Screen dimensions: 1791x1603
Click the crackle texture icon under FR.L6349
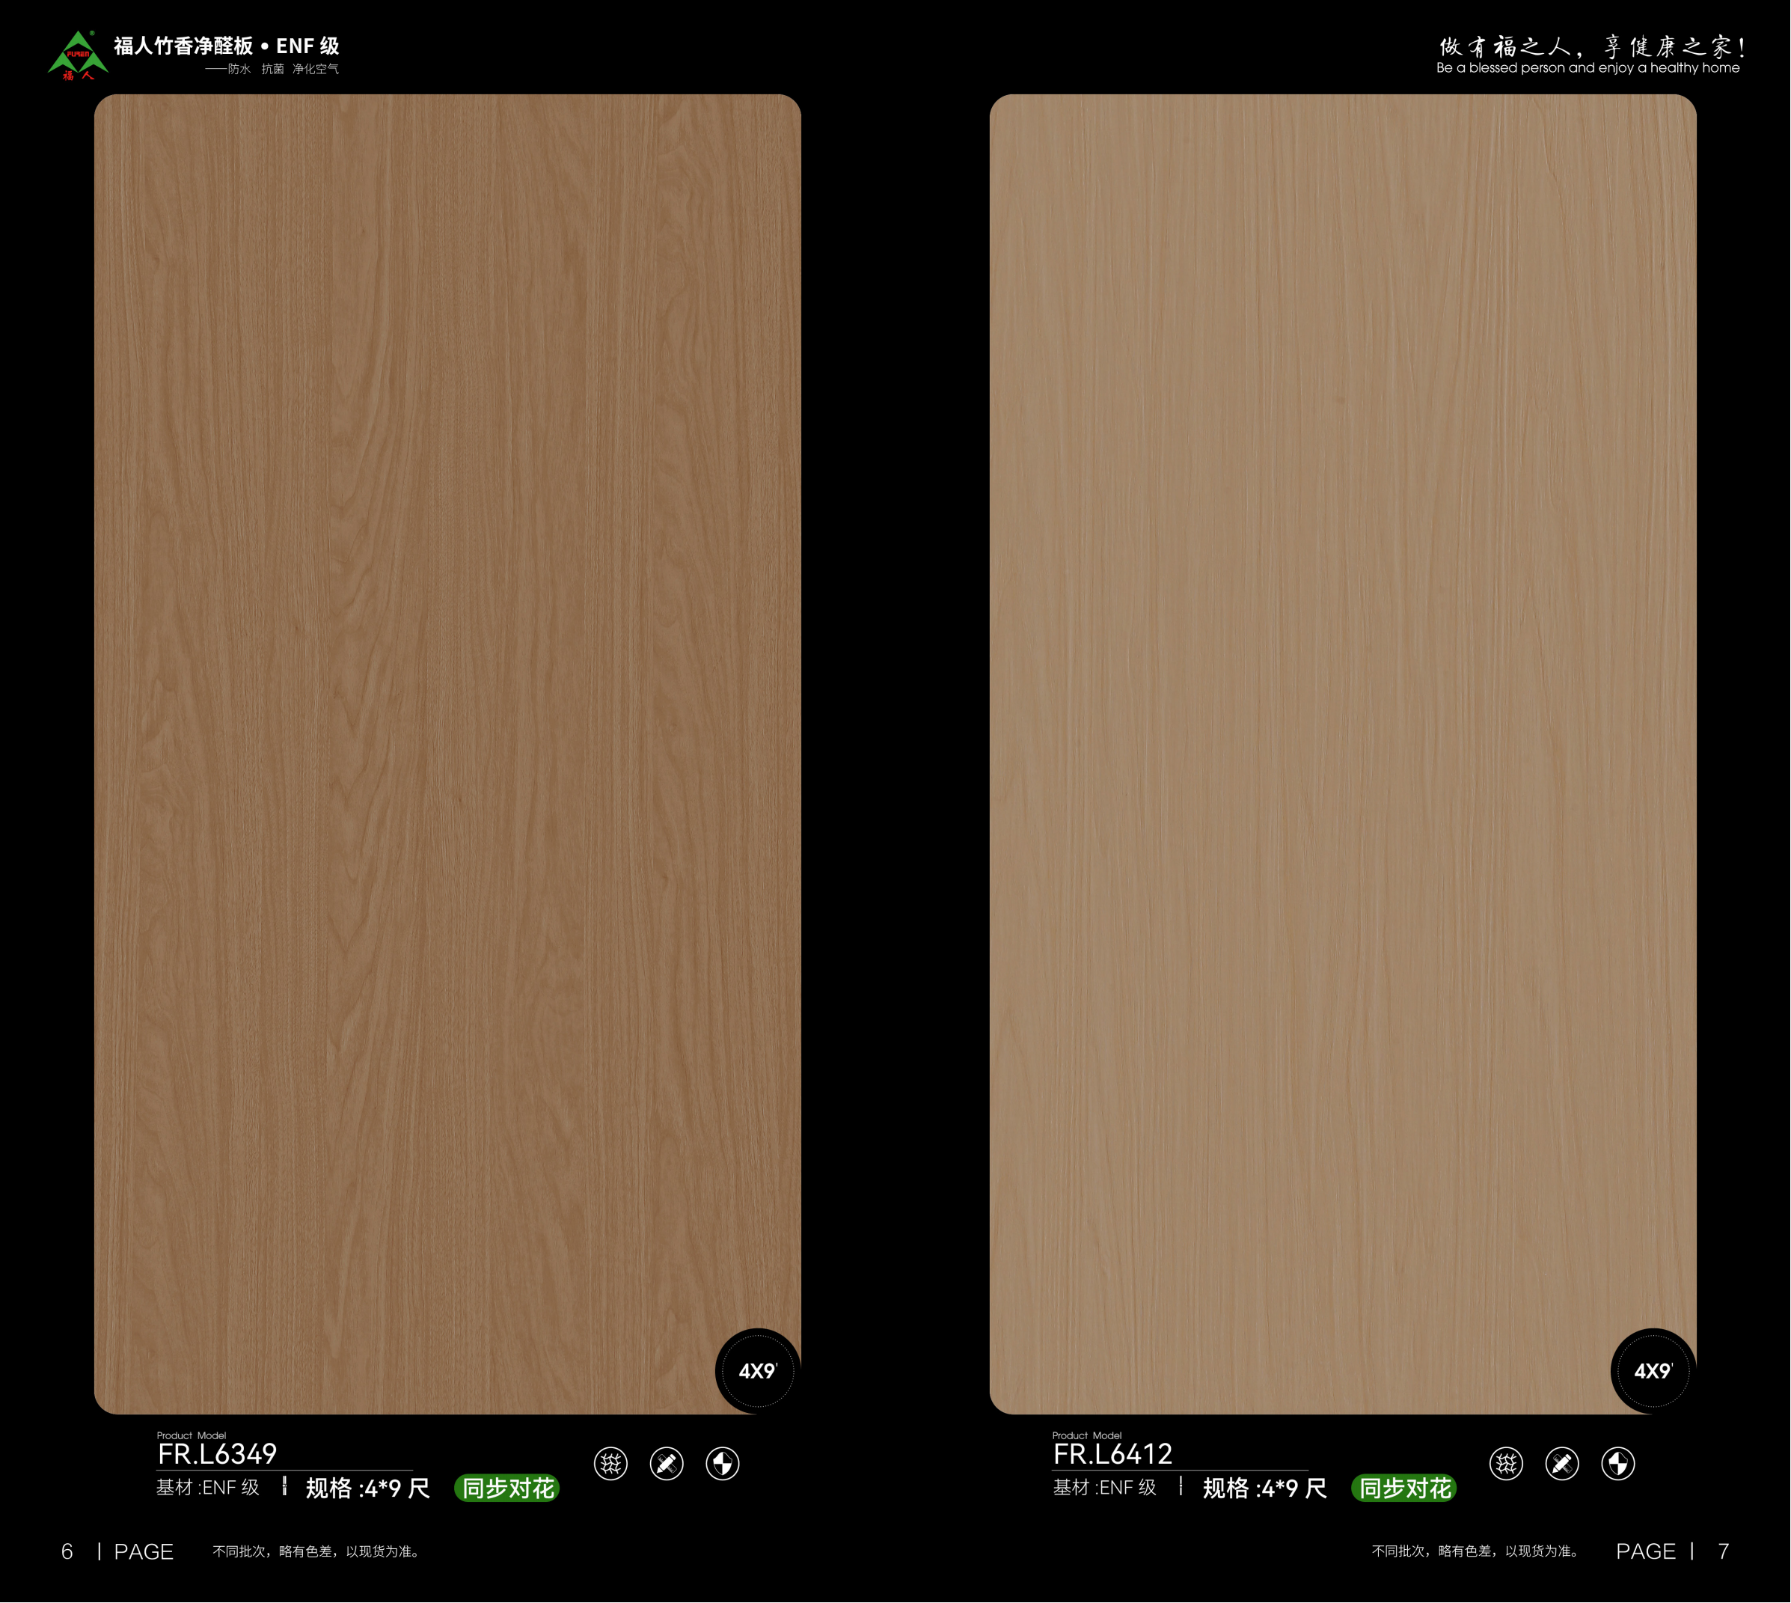point(610,1464)
